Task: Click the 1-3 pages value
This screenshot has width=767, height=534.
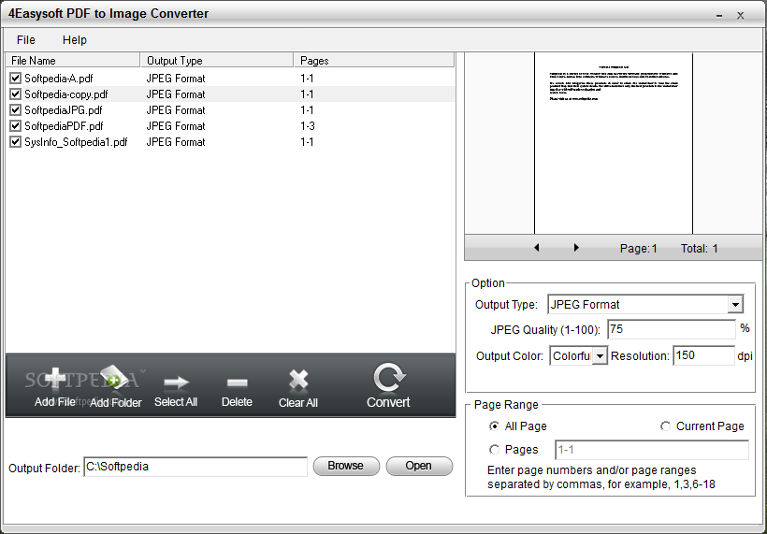Action: tap(308, 126)
